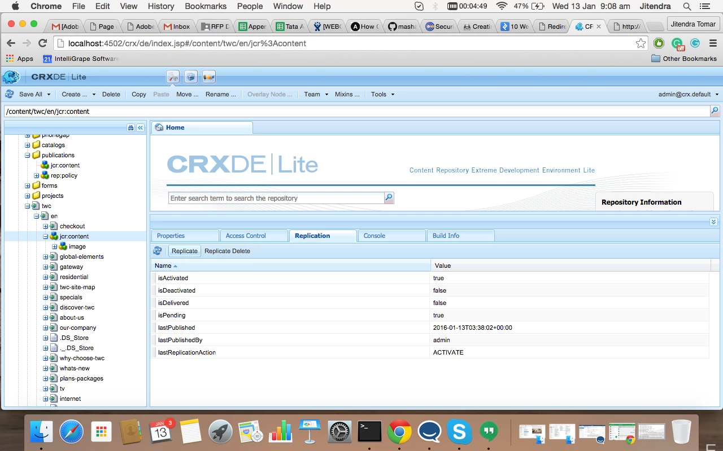Select the lastPublishedBy property row
This screenshot has width=723, height=451.
click(430, 340)
